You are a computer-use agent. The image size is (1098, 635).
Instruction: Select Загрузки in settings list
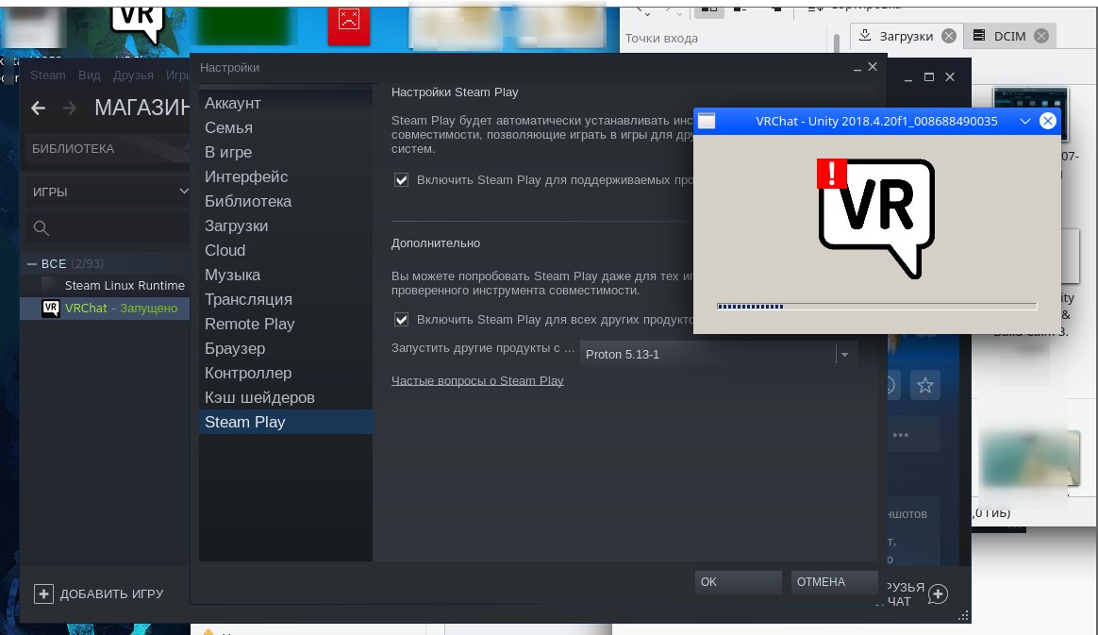click(x=285, y=226)
